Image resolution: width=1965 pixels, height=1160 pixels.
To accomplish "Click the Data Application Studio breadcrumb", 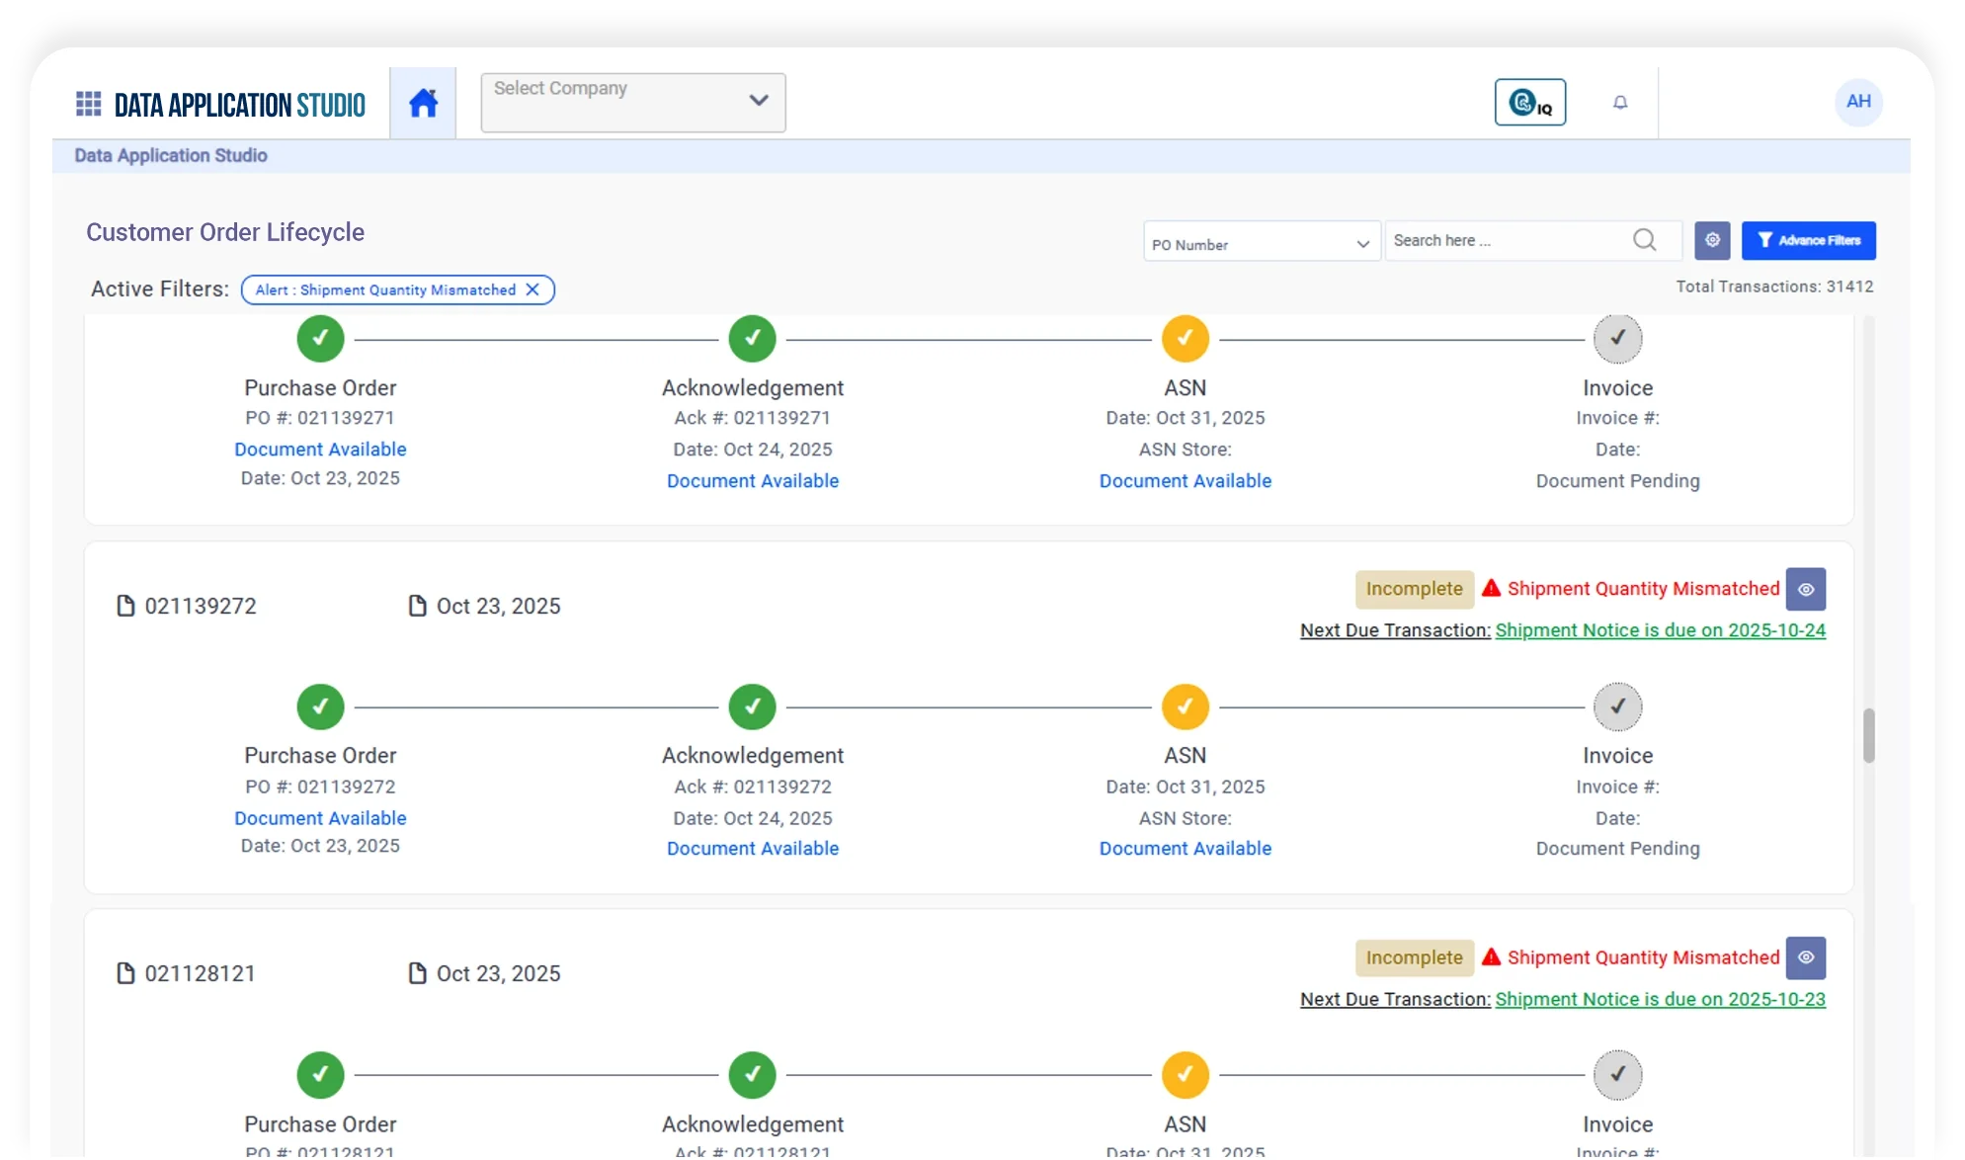I will pyautogui.click(x=171, y=155).
